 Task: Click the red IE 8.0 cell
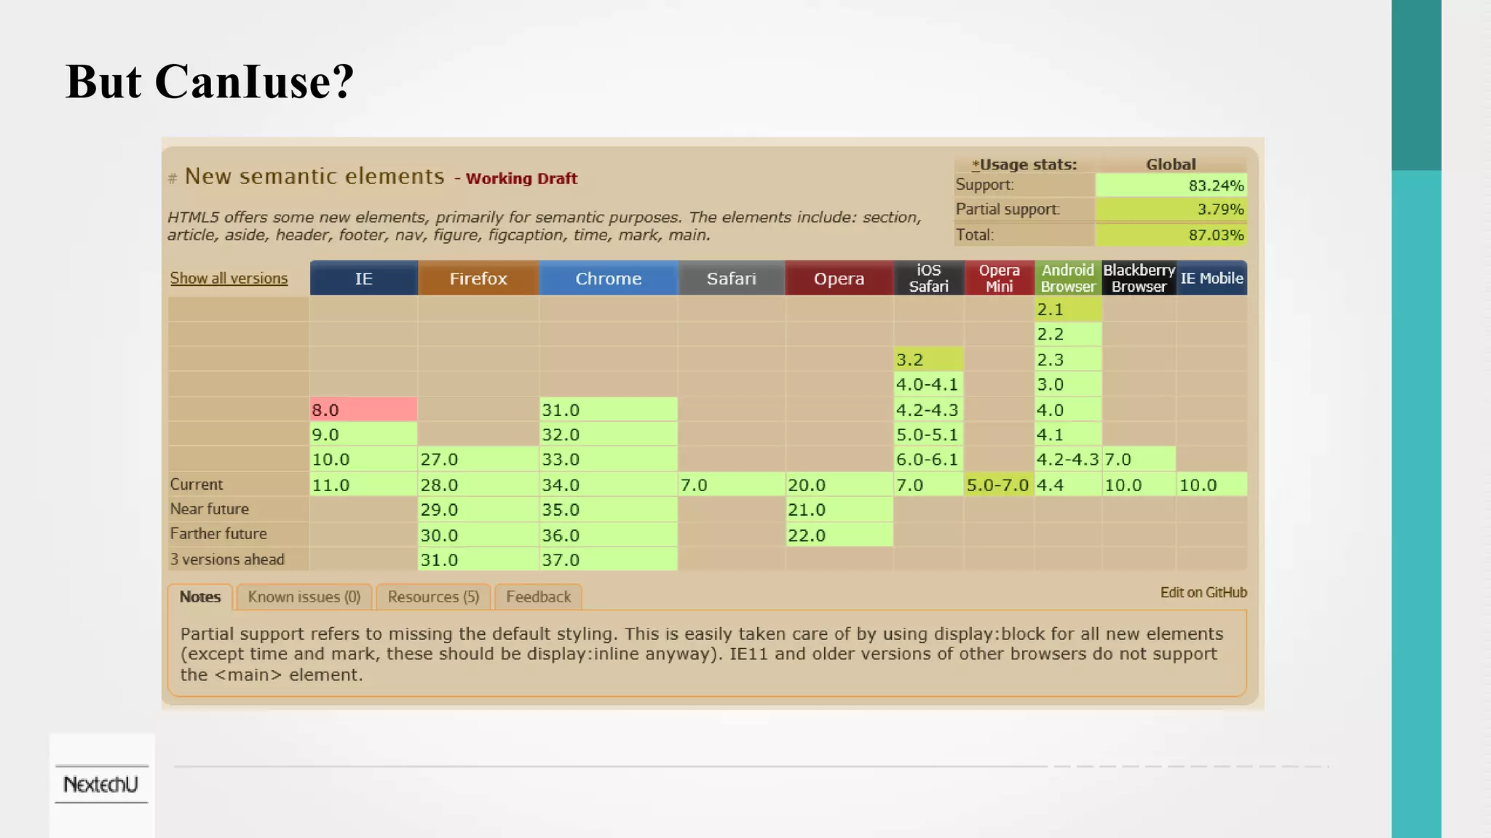(363, 410)
